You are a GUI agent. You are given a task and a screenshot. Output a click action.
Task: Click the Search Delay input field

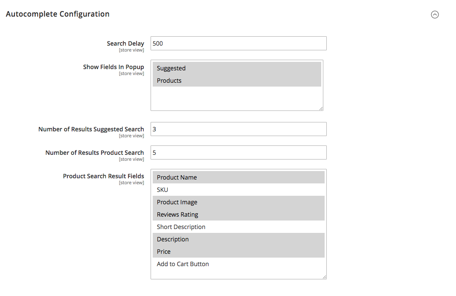pyautogui.click(x=238, y=43)
